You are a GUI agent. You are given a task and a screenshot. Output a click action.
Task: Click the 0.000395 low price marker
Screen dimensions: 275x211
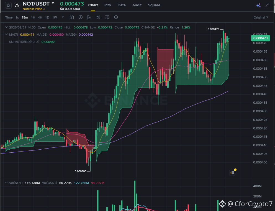[x=81, y=171]
